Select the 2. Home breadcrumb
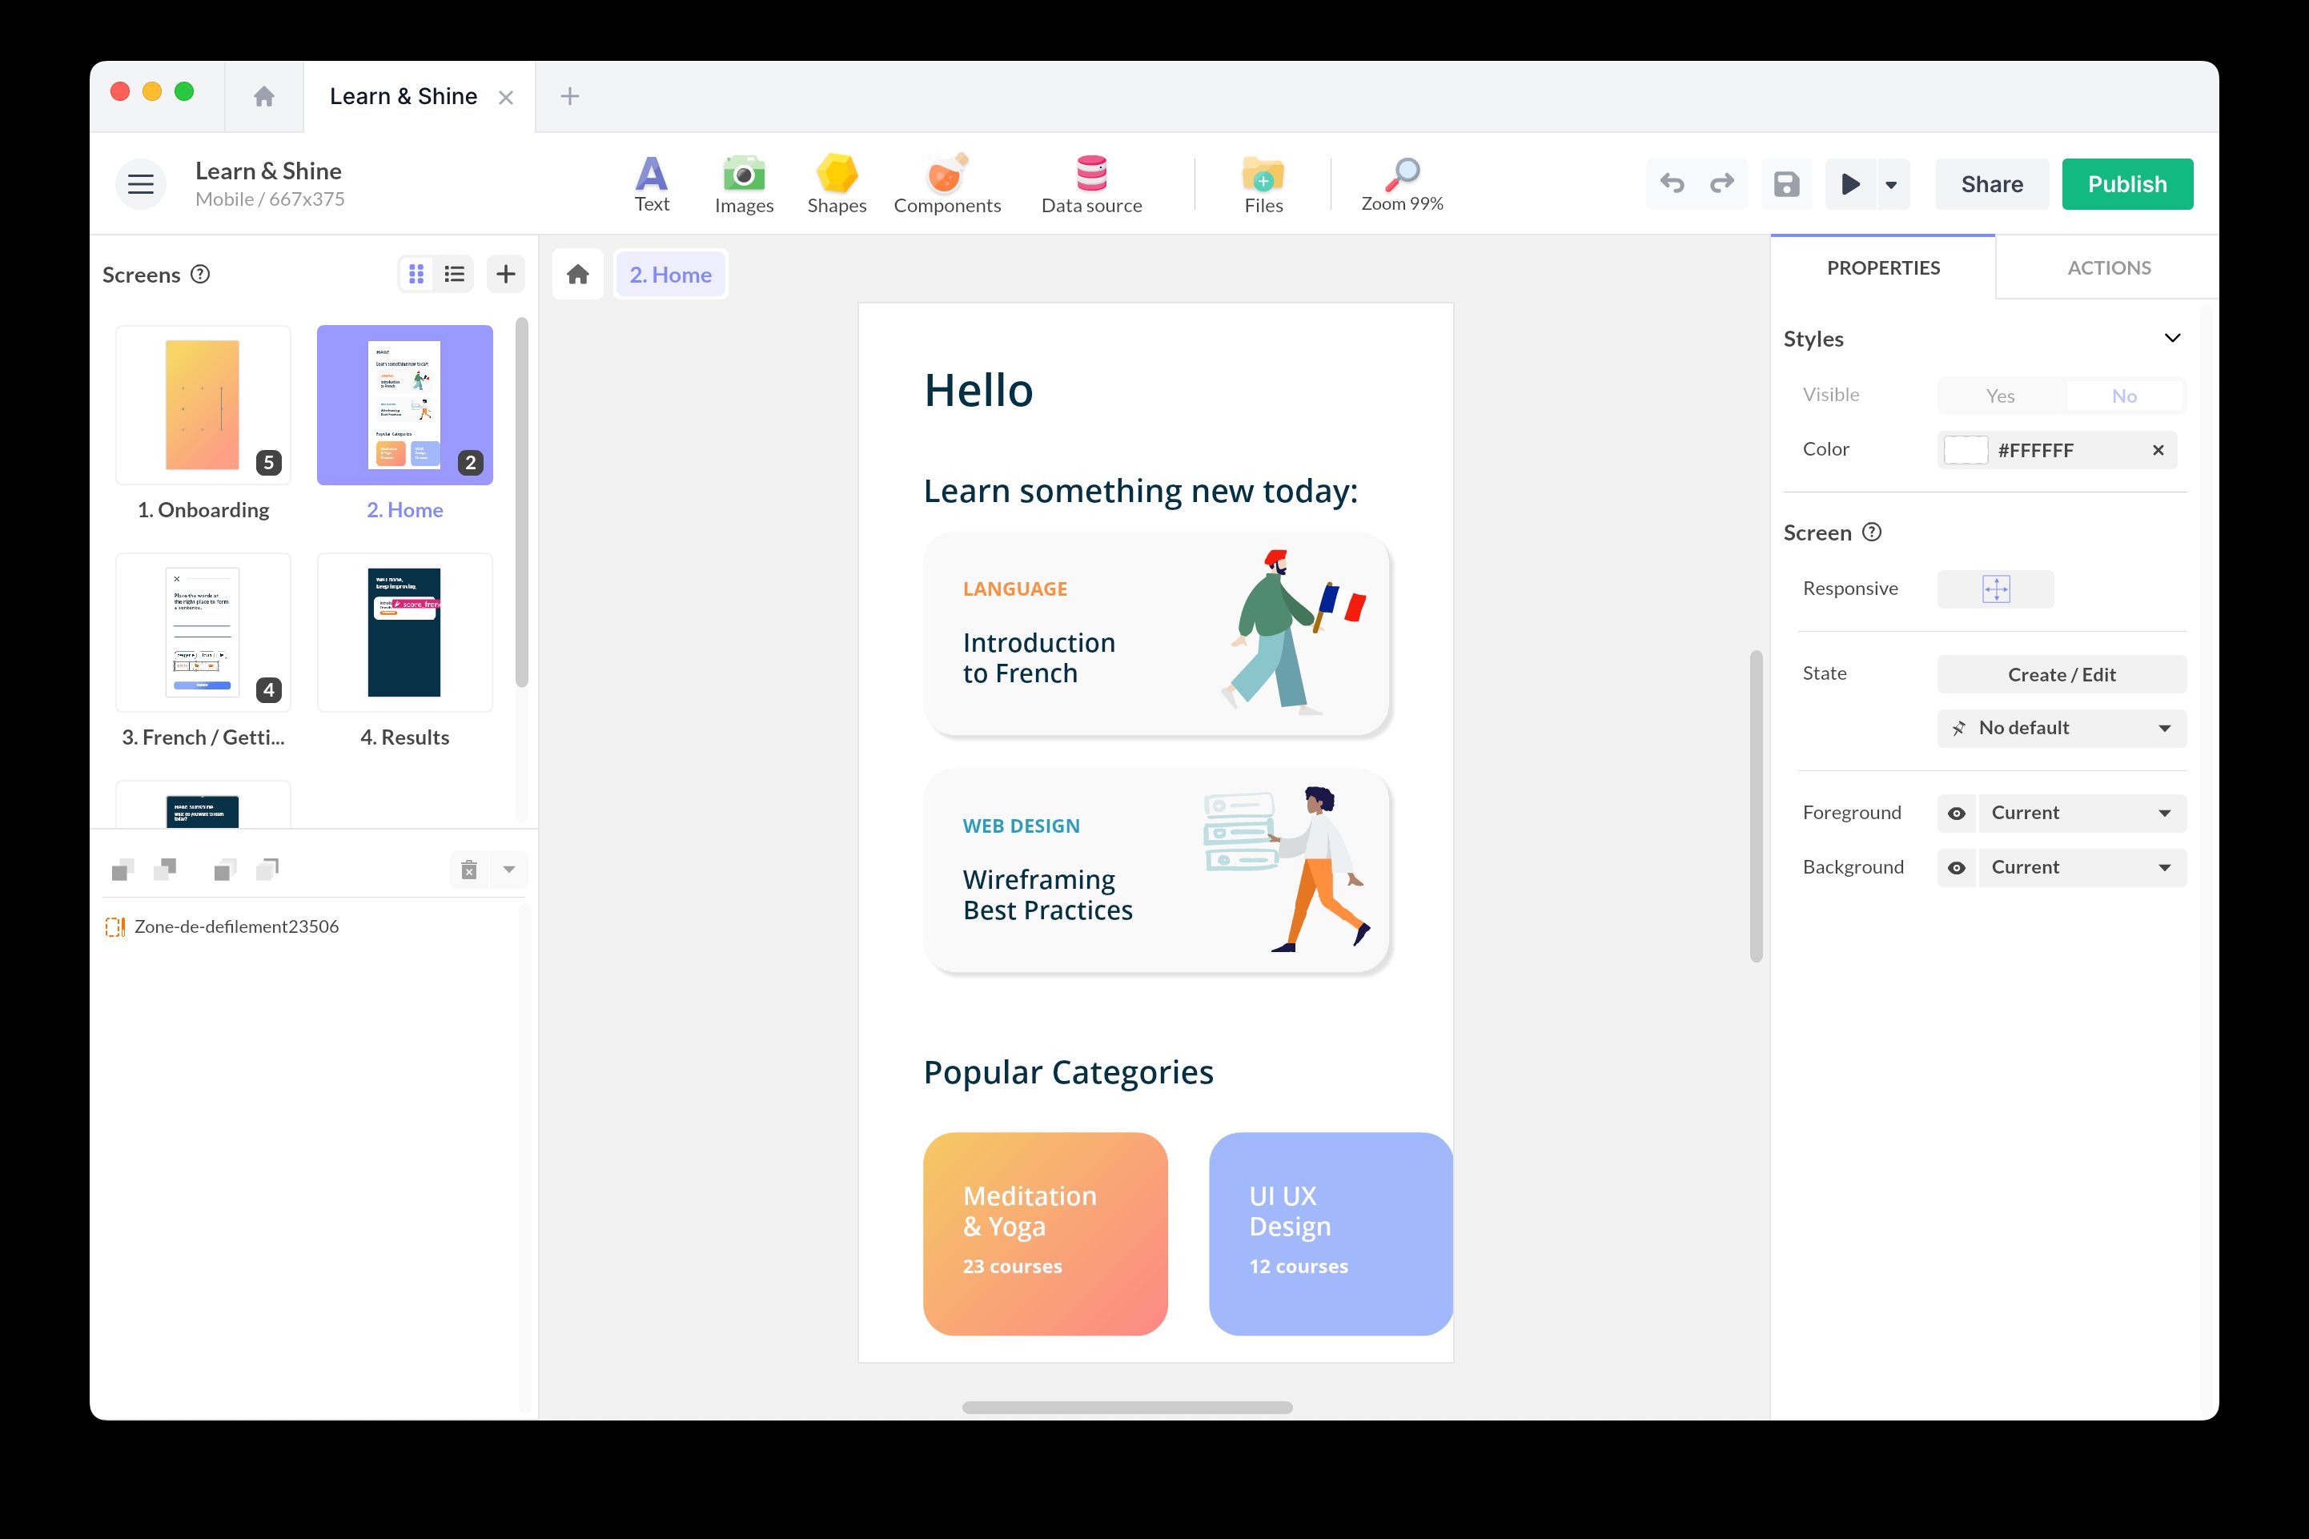Image resolution: width=2309 pixels, height=1539 pixels. pos(669,274)
